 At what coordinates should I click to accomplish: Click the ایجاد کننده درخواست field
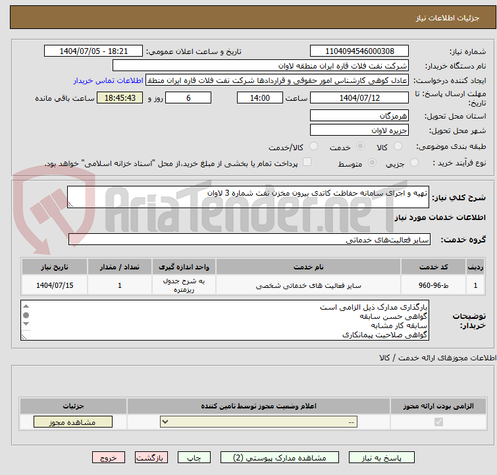coord(277,80)
